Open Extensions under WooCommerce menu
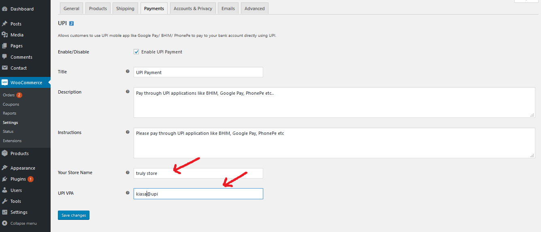Image resolution: width=541 pixels, height=232 pixels. point(12,141)
